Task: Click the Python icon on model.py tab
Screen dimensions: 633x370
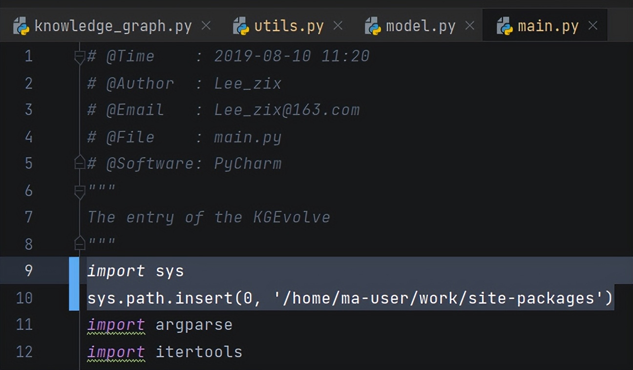Action: coord(373,26)
